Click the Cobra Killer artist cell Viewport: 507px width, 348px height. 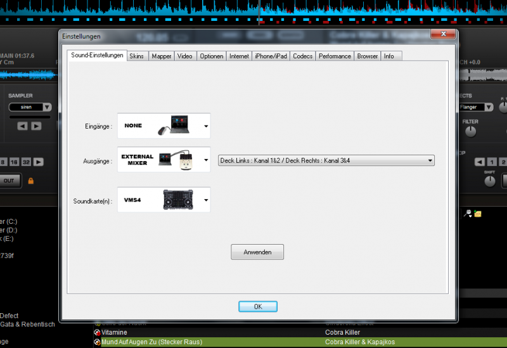[x=342, y=332]
